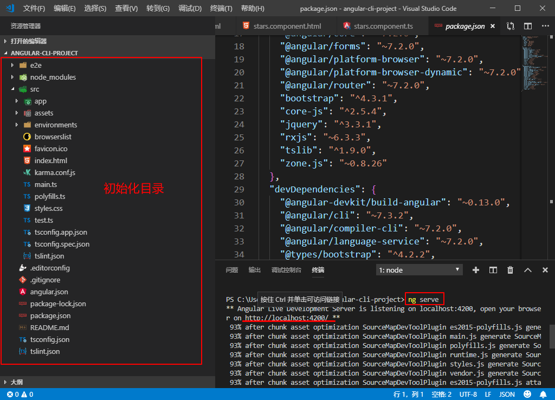Open .editorconfig file
555x400 pixels.
(49, 268)
